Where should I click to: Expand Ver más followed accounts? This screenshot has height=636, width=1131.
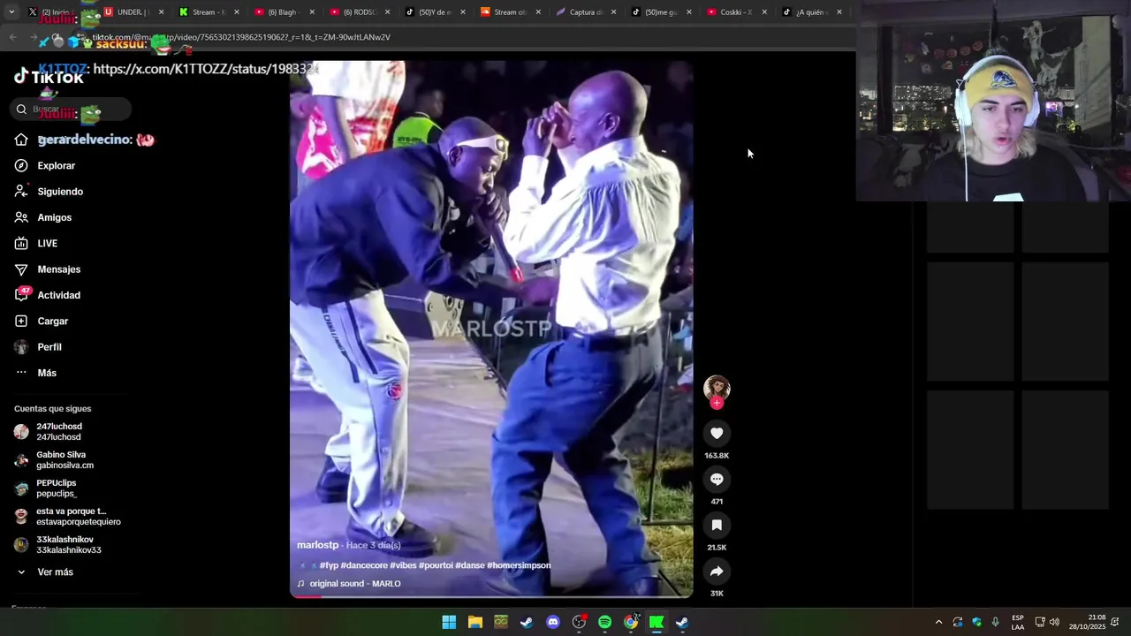pyautogui.click(x=55, y=572)
